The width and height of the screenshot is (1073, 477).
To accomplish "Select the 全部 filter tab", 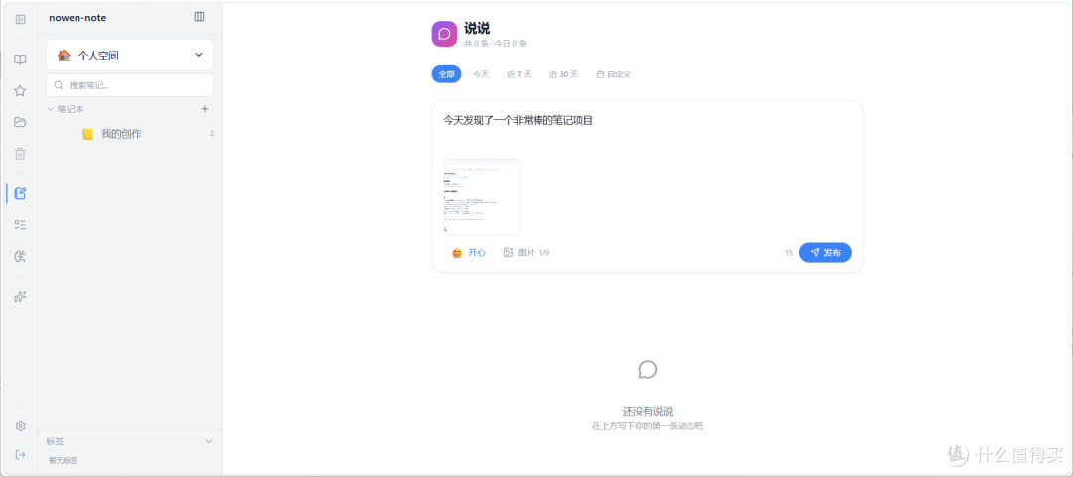I will click(x=446, y=74).
